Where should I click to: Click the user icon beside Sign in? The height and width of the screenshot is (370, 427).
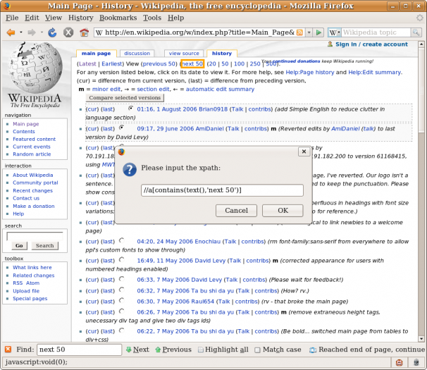pyautogui.click(x=330, y=44)
